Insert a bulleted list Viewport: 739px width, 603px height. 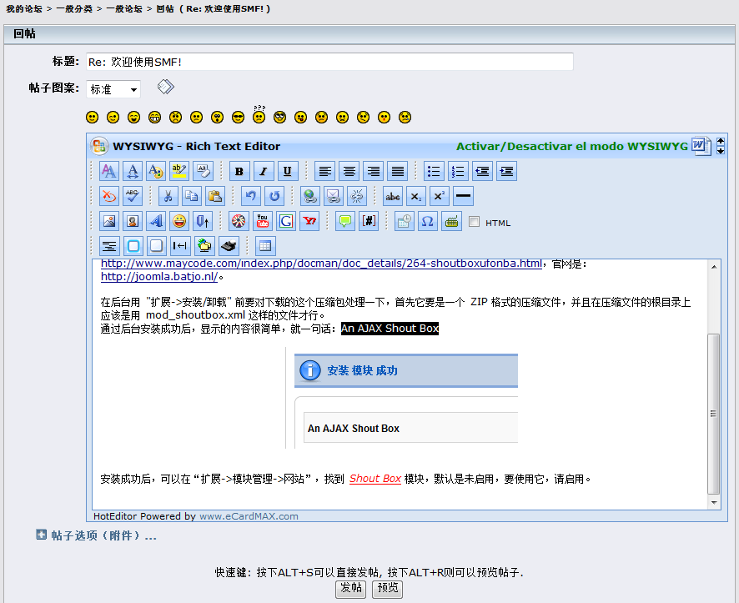434,172
